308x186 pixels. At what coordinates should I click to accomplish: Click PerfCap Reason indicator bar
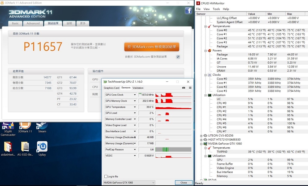[173, 150]
